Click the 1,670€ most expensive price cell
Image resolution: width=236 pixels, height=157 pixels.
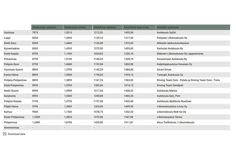[x=68, y=122]
